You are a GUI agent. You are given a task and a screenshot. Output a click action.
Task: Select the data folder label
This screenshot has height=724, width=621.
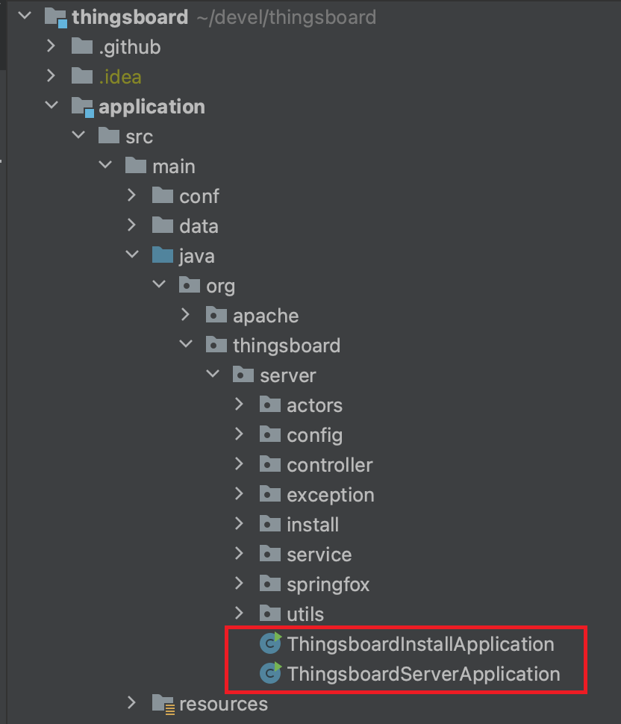pos(199,226)
